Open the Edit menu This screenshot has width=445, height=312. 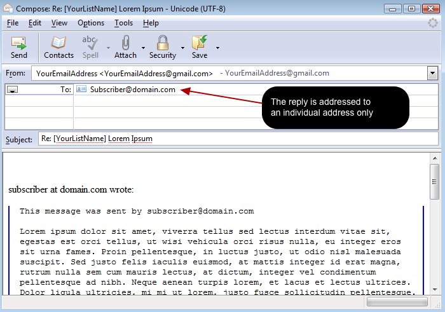(x=35, y=23)
